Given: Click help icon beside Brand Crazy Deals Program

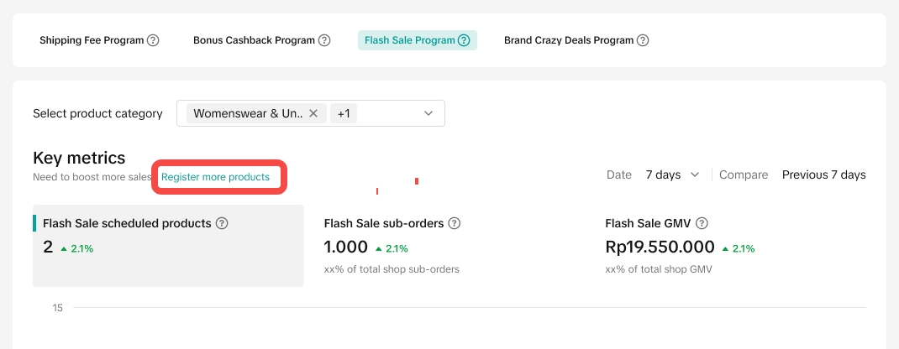Looking at the screenshot, I should [643, 40].
